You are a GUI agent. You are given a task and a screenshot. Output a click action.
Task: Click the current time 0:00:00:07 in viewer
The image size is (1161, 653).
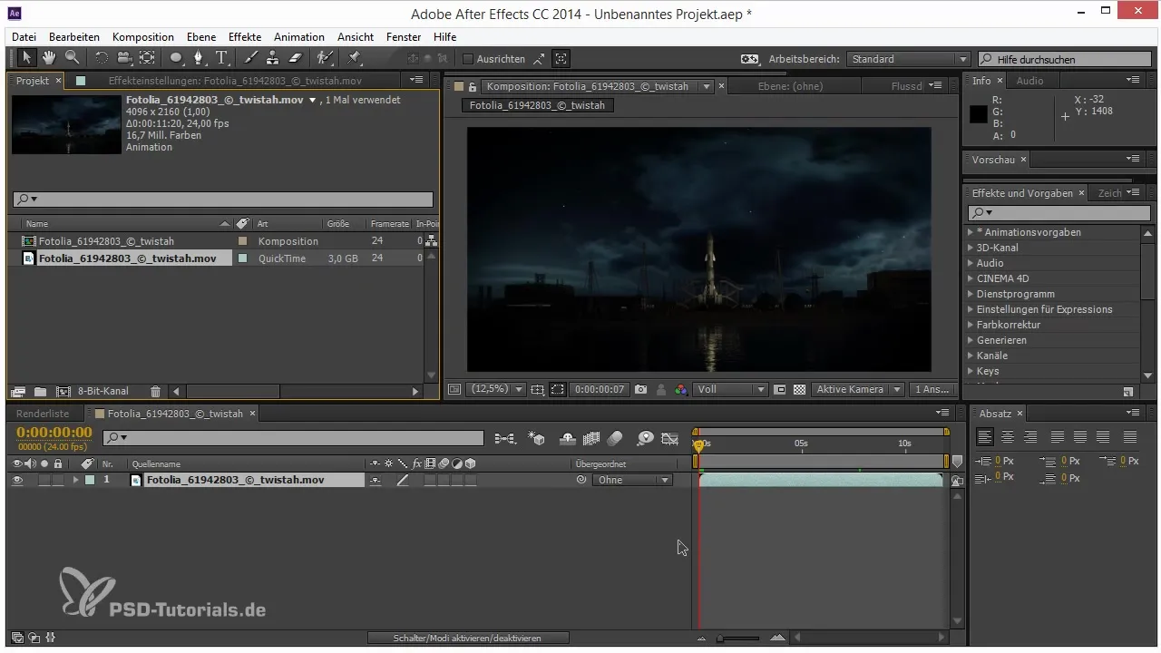click(x=600, y=389)
